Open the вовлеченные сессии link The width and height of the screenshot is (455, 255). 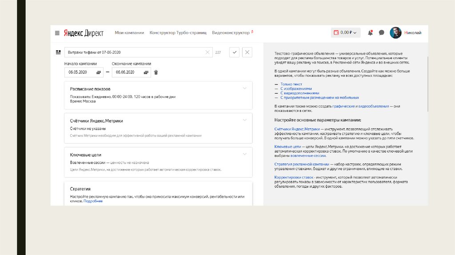click(308, 155)
